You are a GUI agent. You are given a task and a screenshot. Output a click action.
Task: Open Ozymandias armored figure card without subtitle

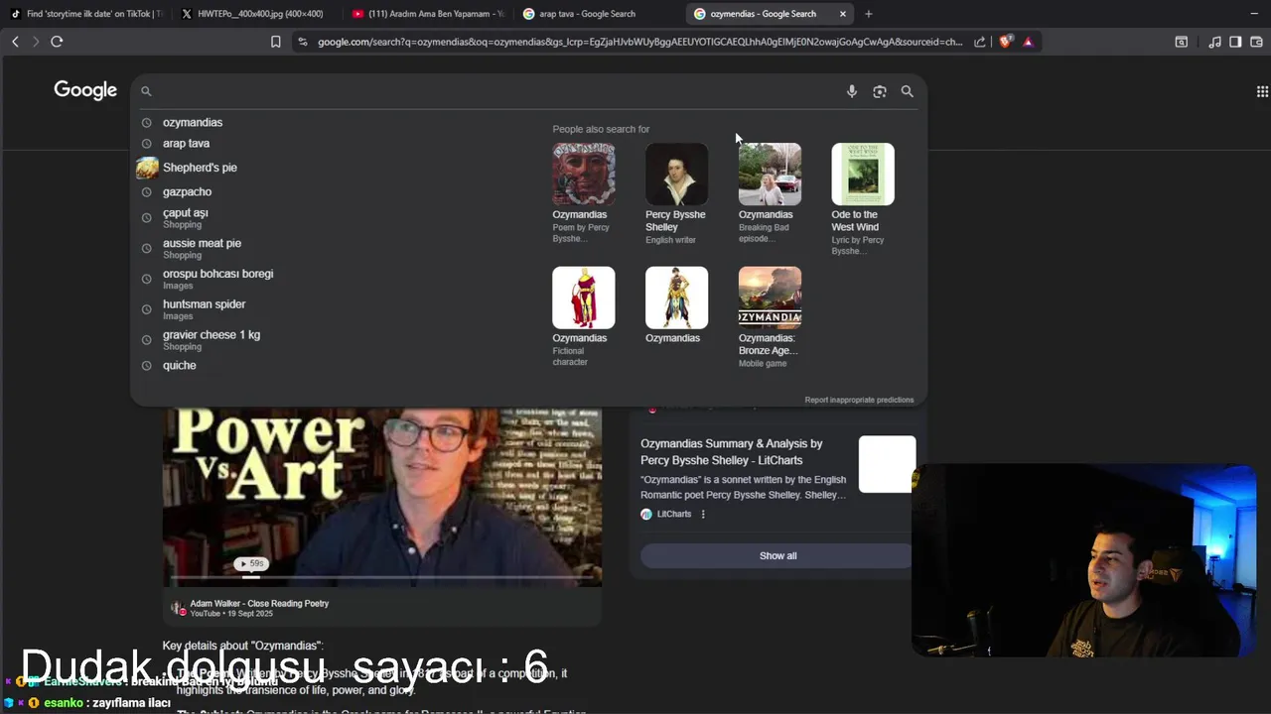coord(676,304)
